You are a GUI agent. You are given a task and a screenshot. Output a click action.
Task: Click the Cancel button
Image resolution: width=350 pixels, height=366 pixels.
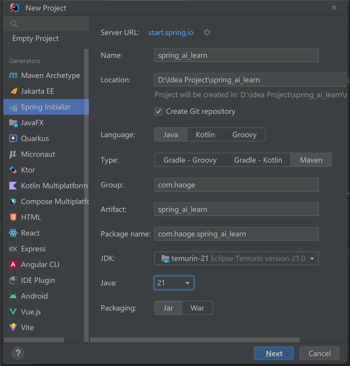(x=319, y=353)
